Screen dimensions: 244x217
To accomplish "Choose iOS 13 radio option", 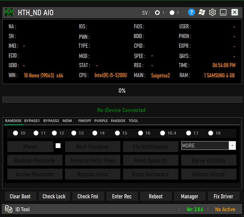I will (74, 133).
